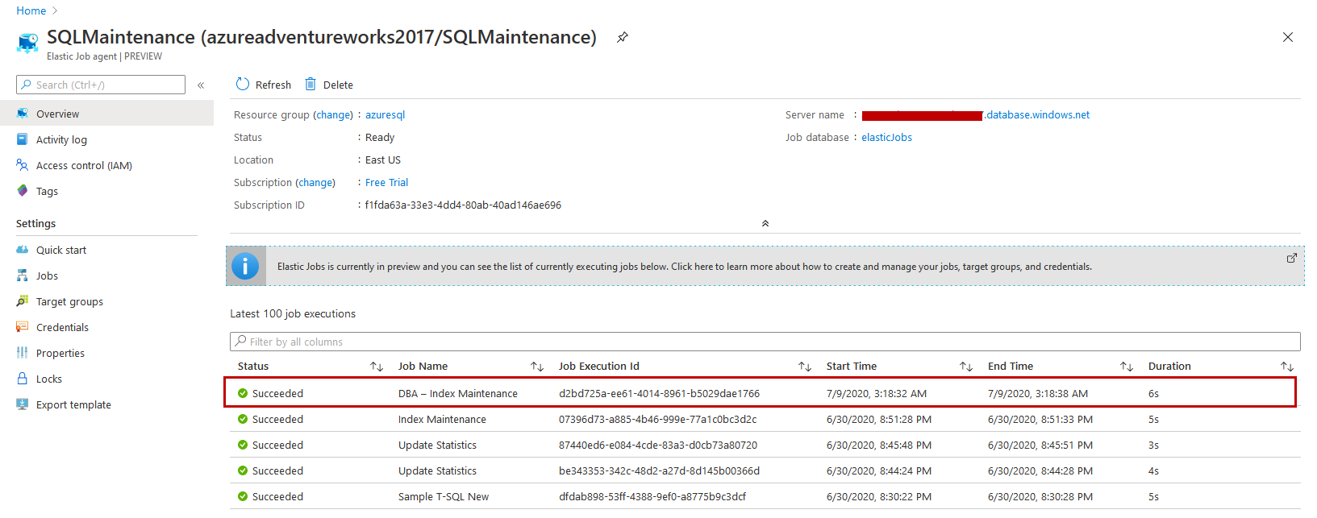The image size is (1317, 518).
Task: Pin the SQLMaintenance blade to dashboard
Action: click(x=623, y=37)
